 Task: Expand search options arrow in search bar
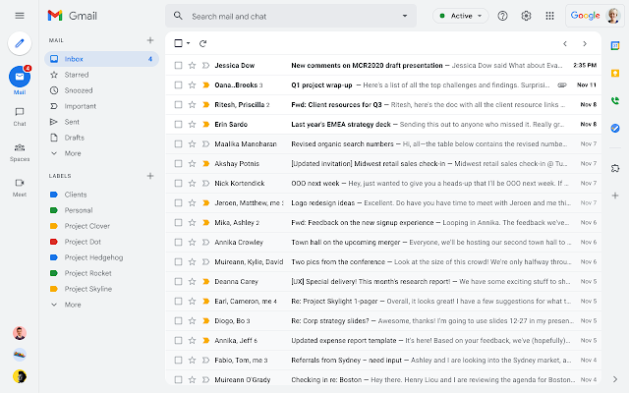(405, 16)
